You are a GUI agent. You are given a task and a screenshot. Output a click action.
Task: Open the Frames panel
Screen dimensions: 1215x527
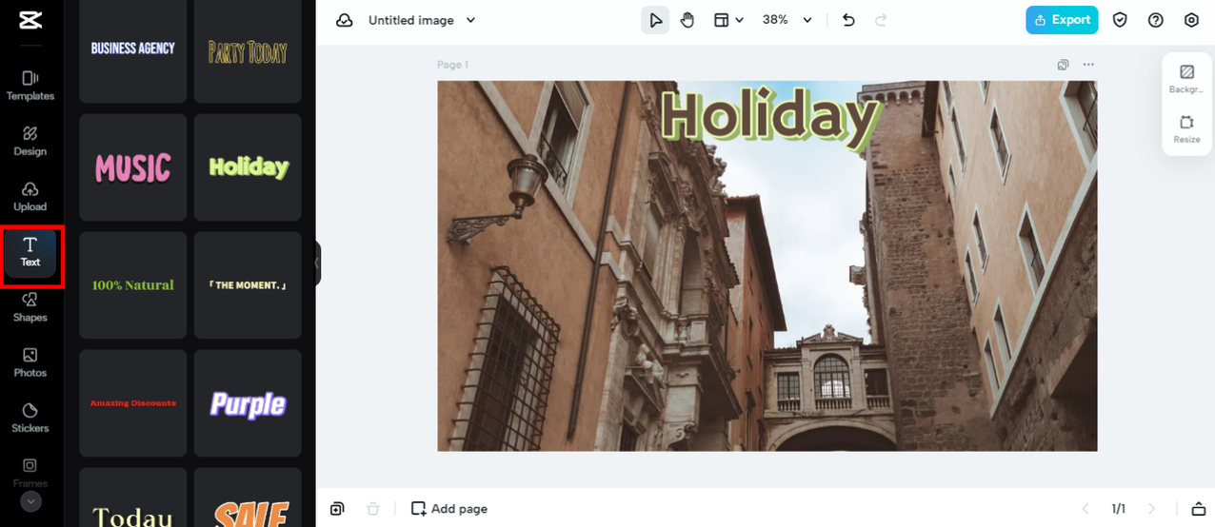point(30,471)
